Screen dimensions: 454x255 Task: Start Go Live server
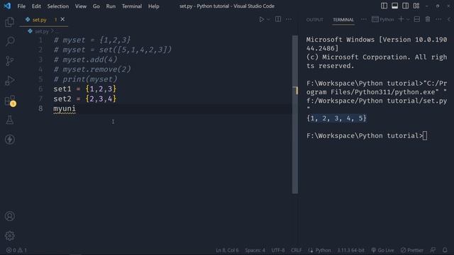382,250
